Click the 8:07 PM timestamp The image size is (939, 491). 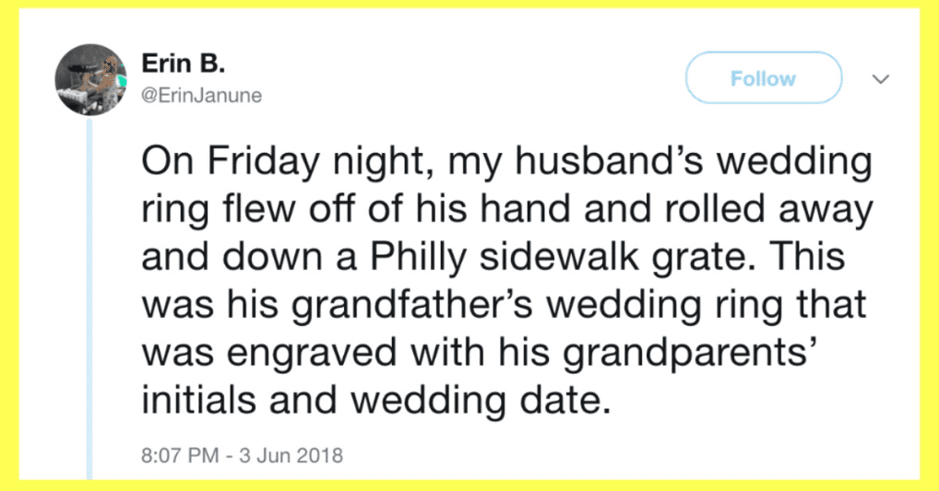pyautogui.click(x=180, y=456)
